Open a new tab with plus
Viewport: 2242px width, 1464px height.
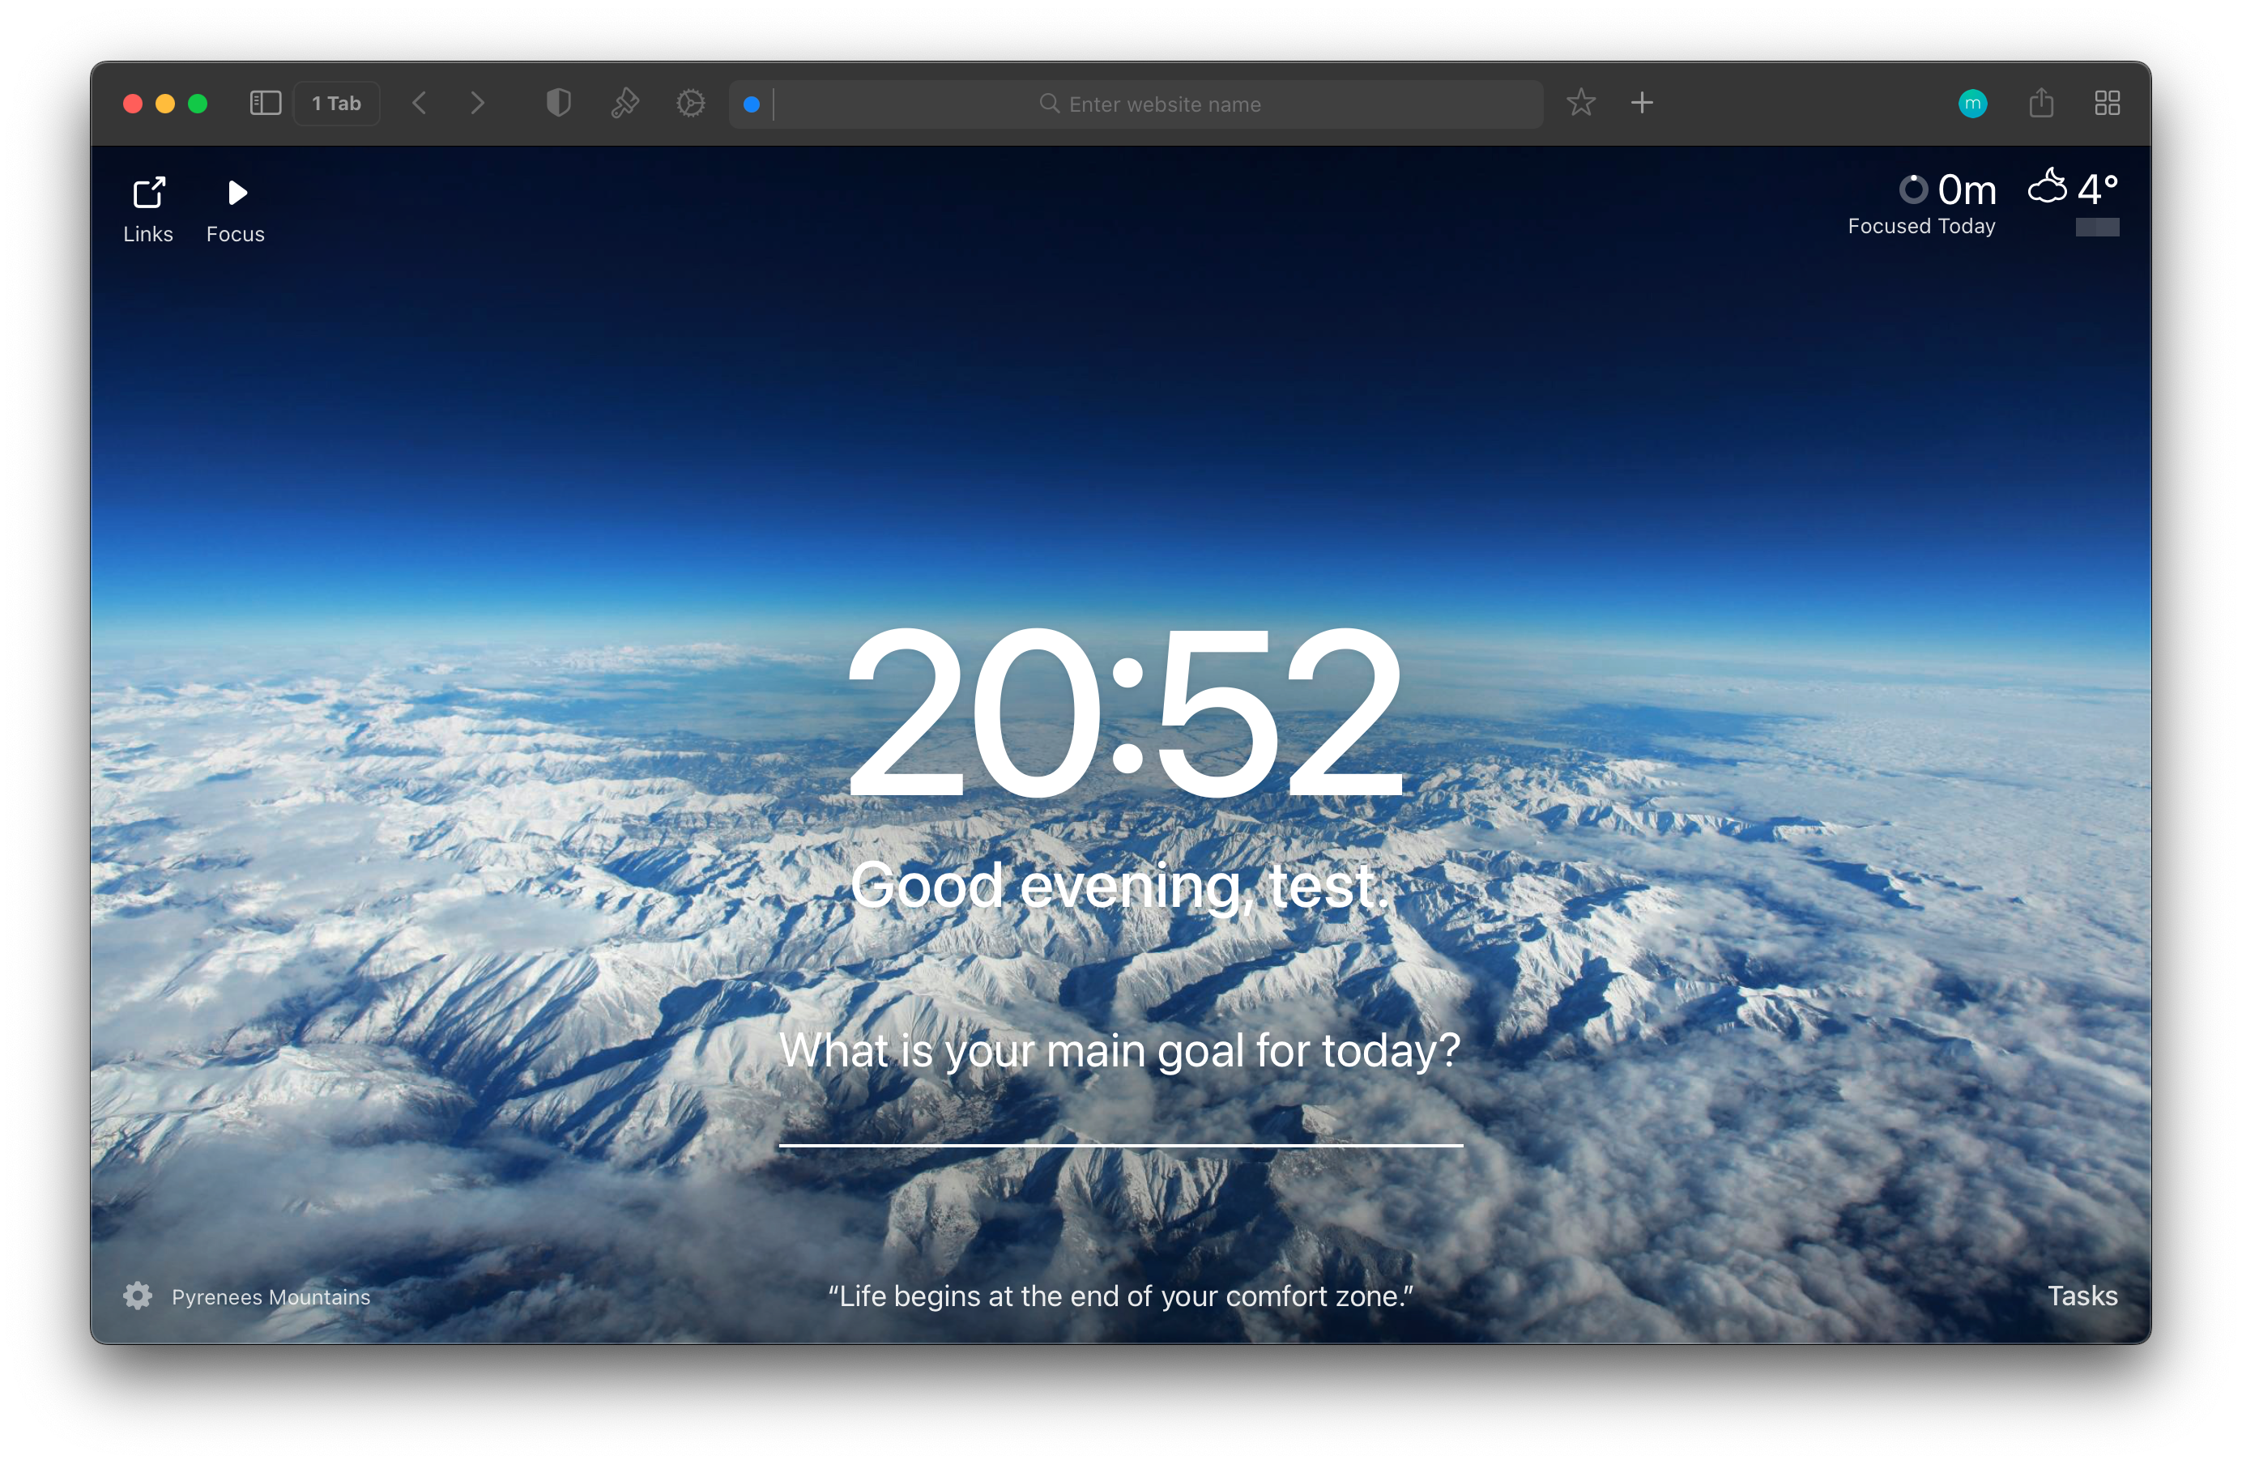[1642, 103]
